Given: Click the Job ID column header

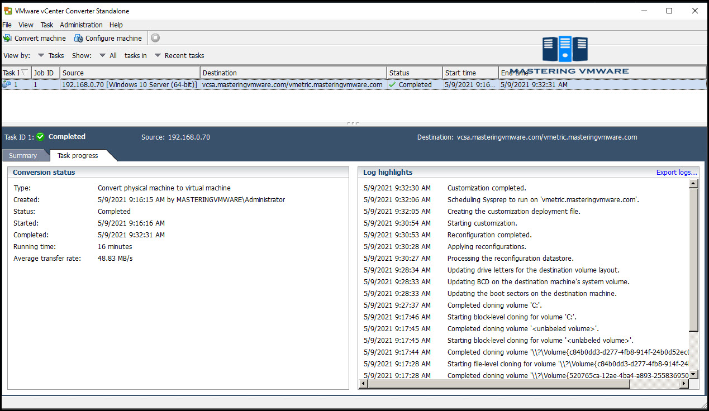Looking at the screenshot, I should 45,73.
